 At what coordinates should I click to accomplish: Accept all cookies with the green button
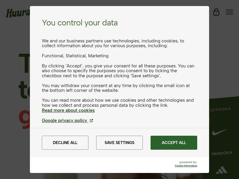pyautogui.click(x=174, y=143)
